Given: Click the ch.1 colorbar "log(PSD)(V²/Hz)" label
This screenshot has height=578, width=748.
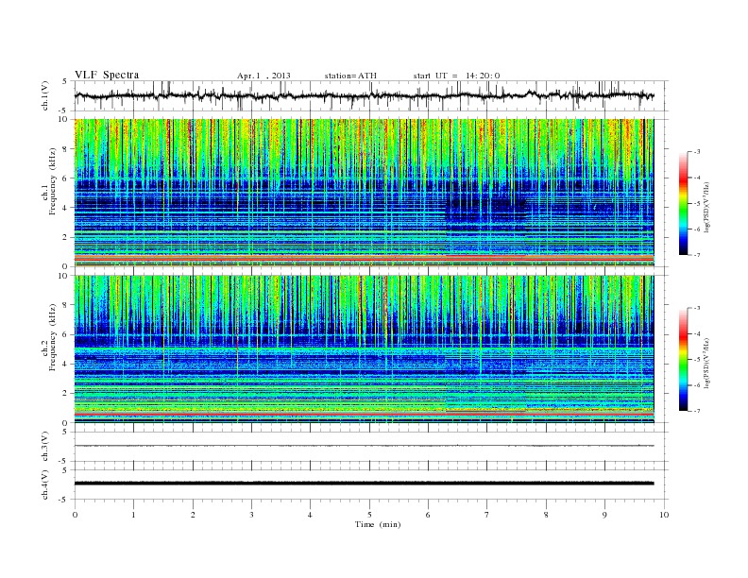Looking at the screenshot, I should (707, 207).
